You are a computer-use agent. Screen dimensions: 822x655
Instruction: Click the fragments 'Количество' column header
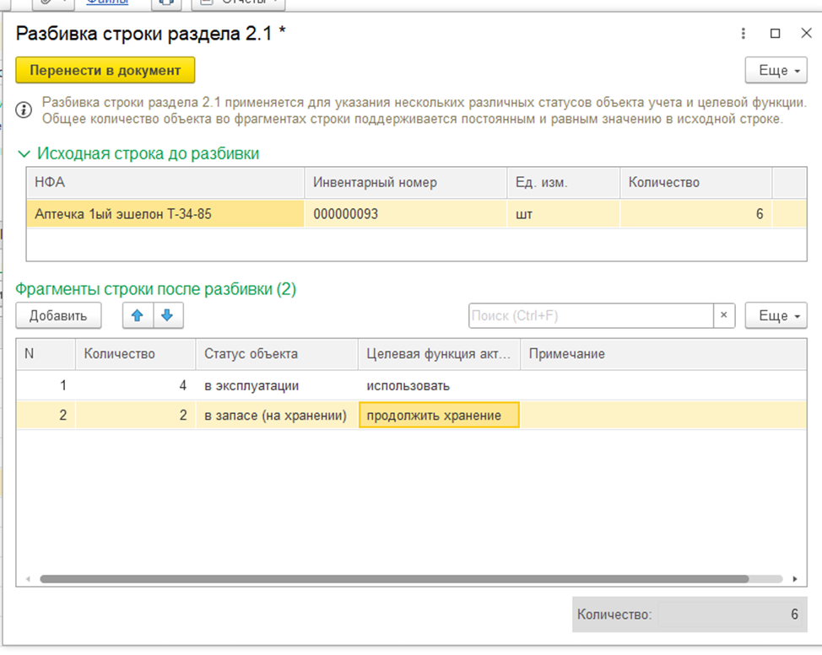coord(135,354)
